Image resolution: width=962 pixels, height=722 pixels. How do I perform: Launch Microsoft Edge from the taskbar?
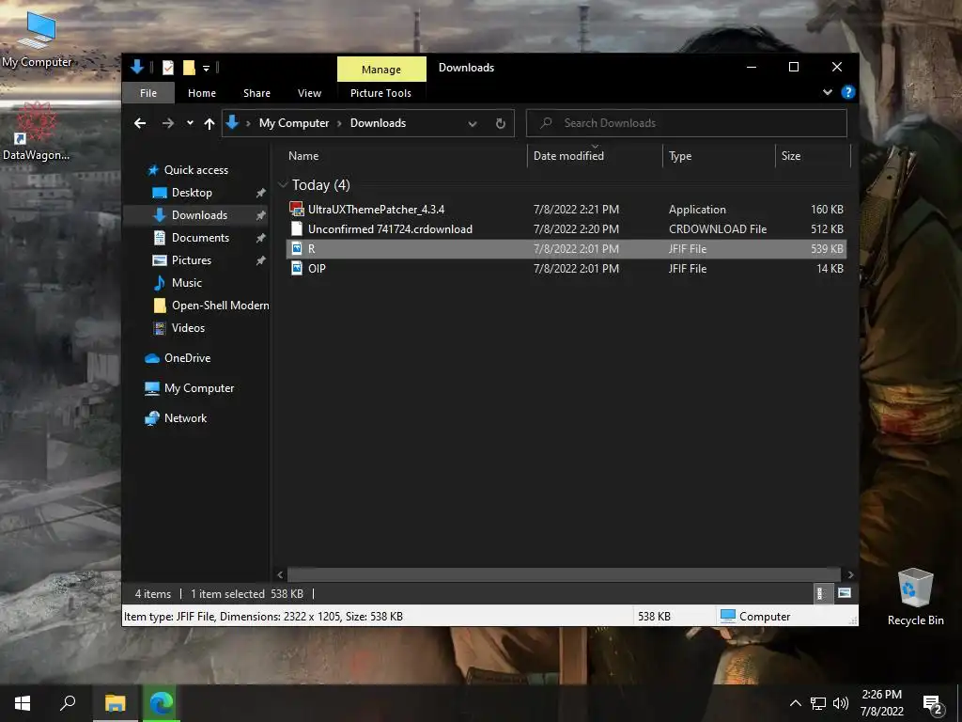[162, 703]
